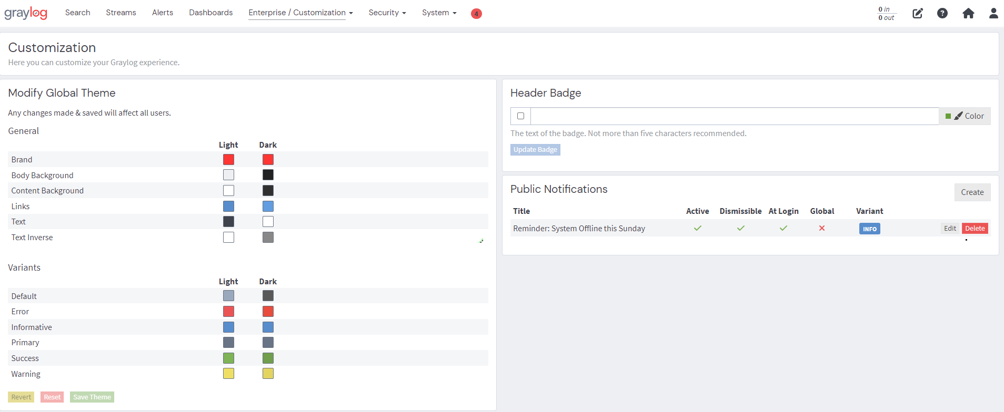
Task: Create a new public notification
Action: pos(972,192)
